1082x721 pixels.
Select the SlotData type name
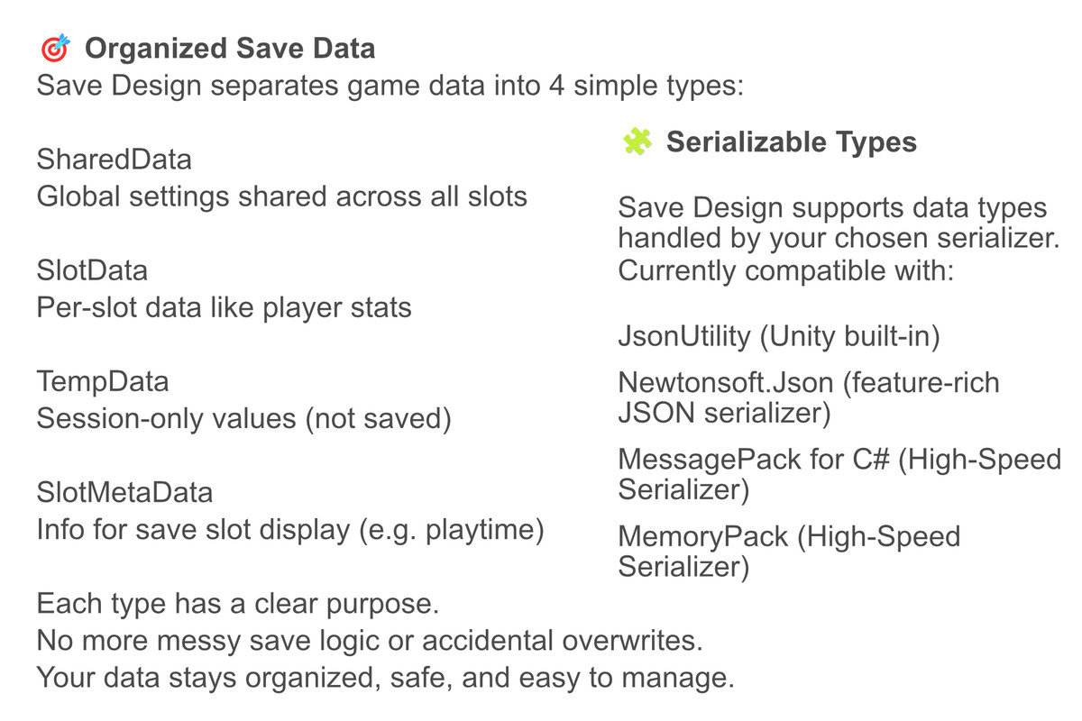(x=92, y=269)
